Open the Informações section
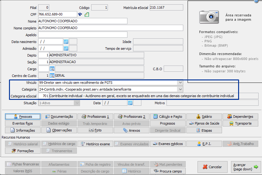Image resolution: width=262 pixels, height=175 pixels. (23, 130)
